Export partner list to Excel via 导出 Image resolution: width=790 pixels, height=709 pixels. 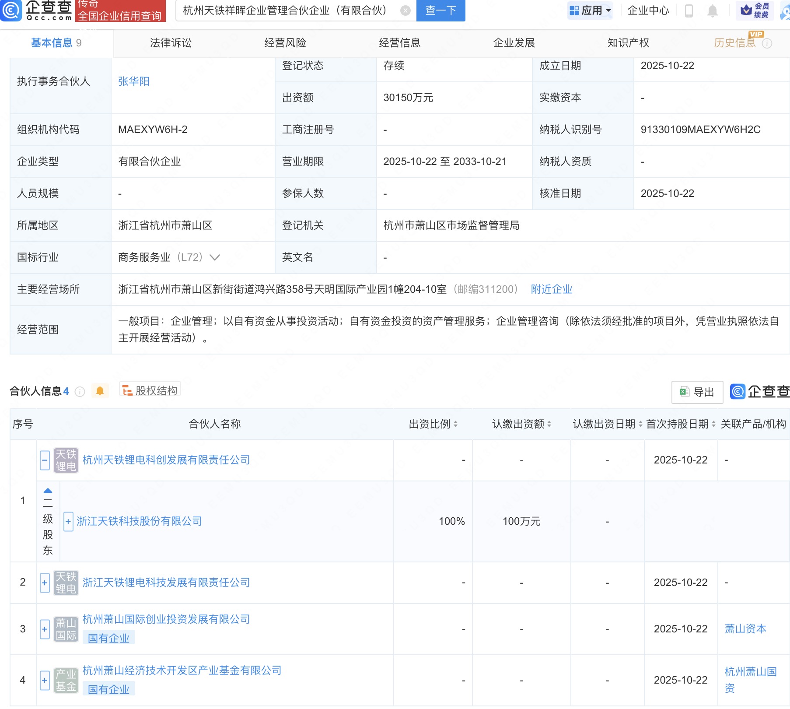pos(697,392)
